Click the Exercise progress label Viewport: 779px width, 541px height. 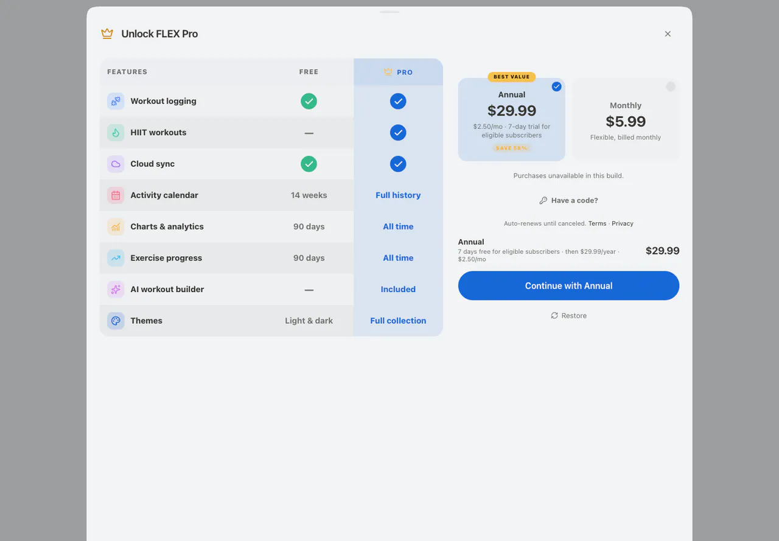click(x=166, y=258)
